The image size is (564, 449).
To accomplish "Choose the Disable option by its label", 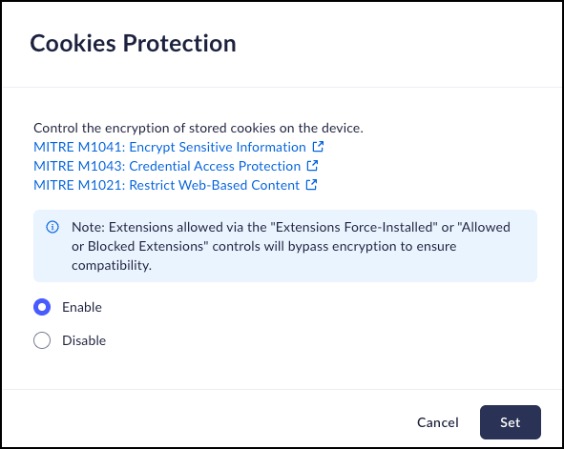I will [x=84, y=340].
